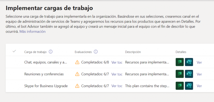Click warning icon in Reuniones y conferencias row
The width and height of the screenshot is (214, 102).
(77, 74)
